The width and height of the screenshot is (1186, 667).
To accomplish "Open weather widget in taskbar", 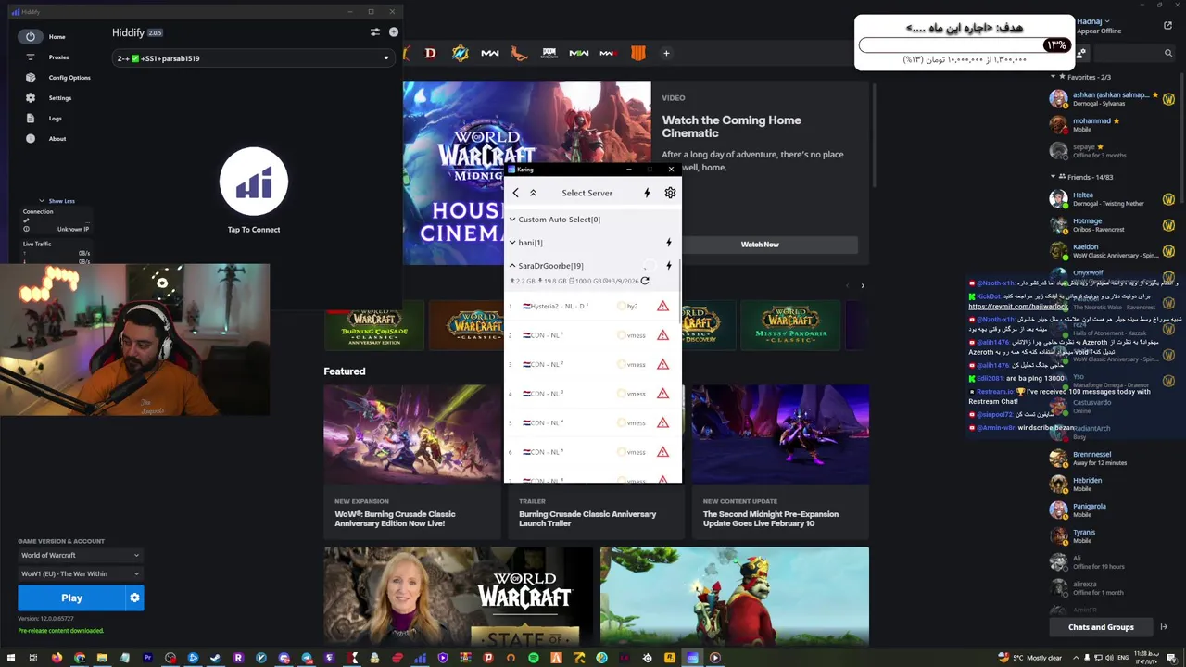I will (x=1030, y=658).
